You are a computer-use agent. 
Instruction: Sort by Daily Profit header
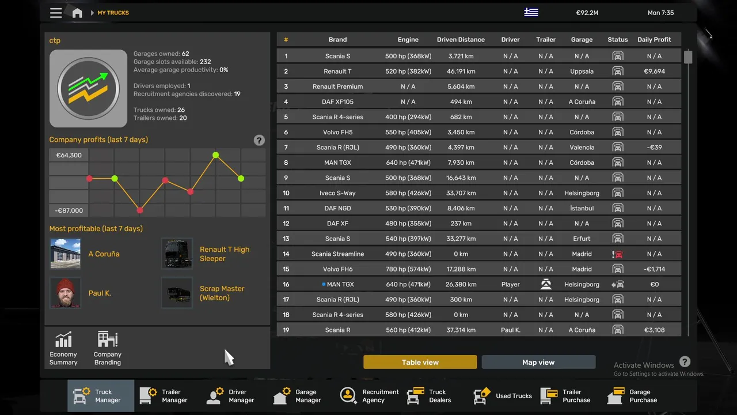click(x=654, y=40)
